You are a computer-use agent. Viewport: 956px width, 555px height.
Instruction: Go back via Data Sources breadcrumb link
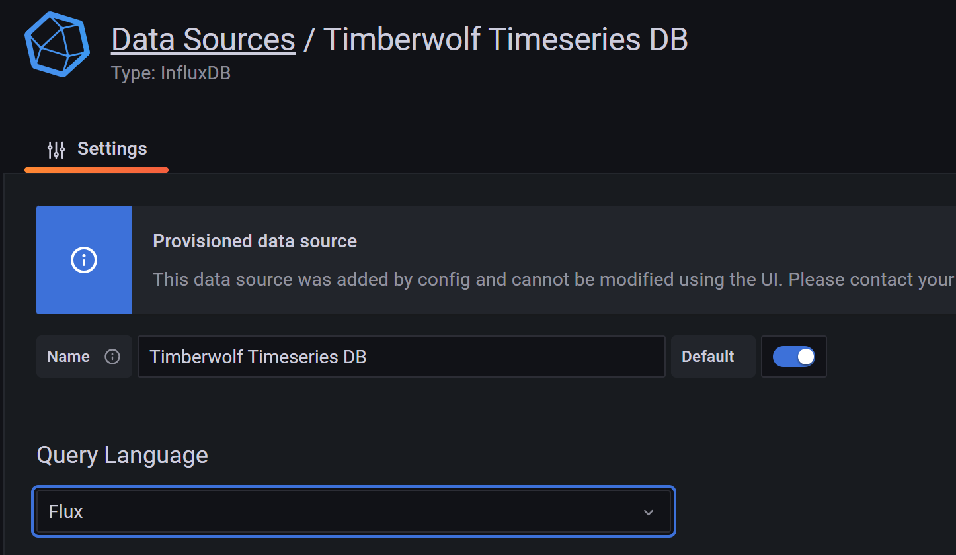tap(203, 39)
